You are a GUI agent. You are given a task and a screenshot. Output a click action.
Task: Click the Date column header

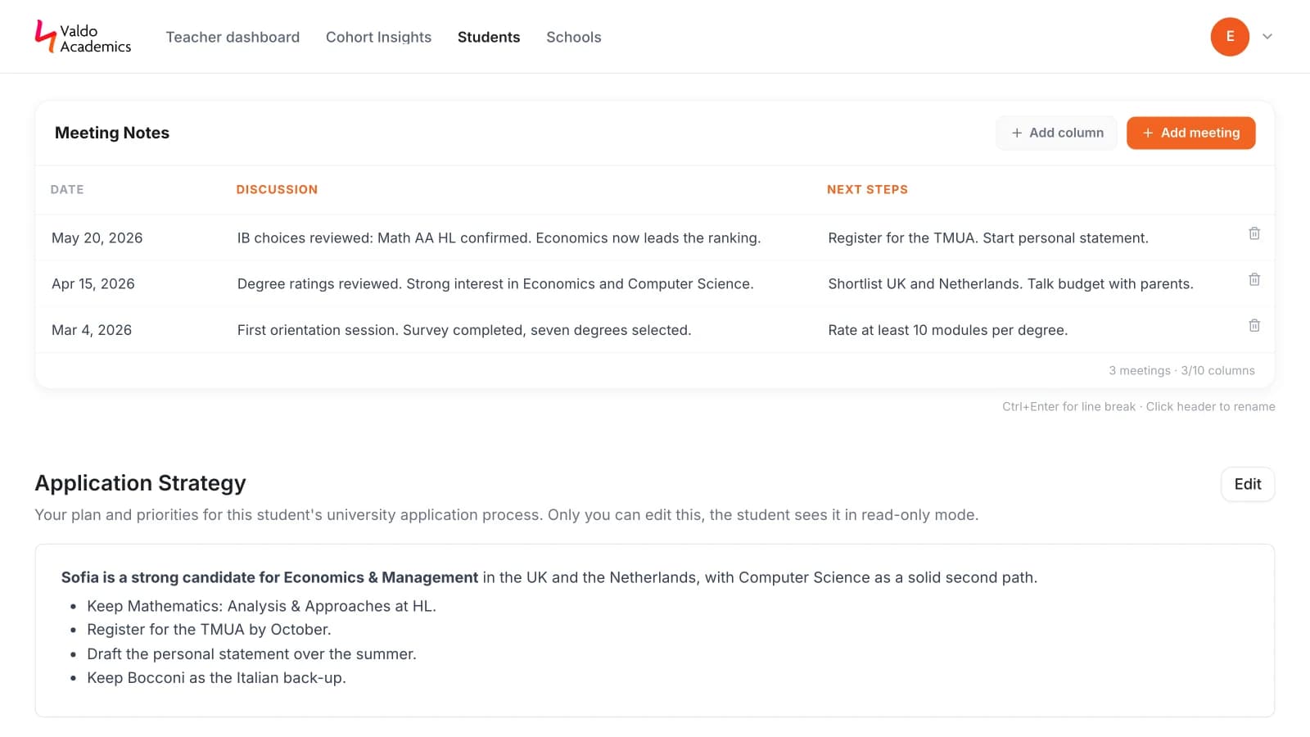[67, 189]
